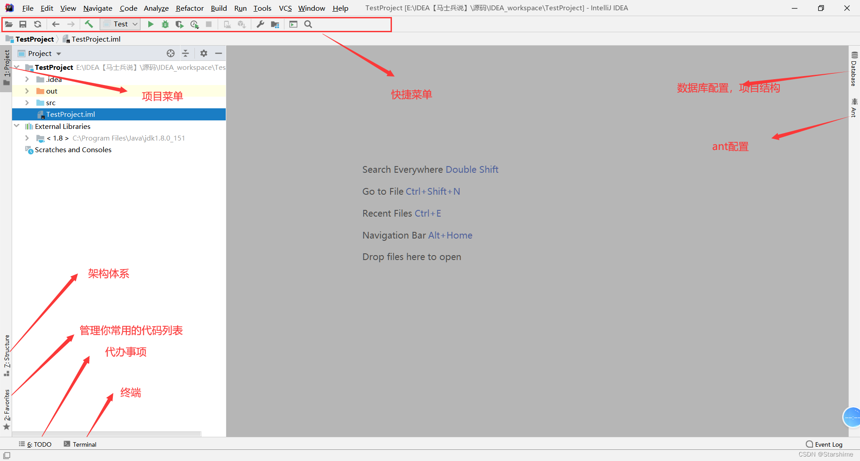Open Project Structure dialog icon
This screenshot has width=860, height=461.
(x=275, y=24)
